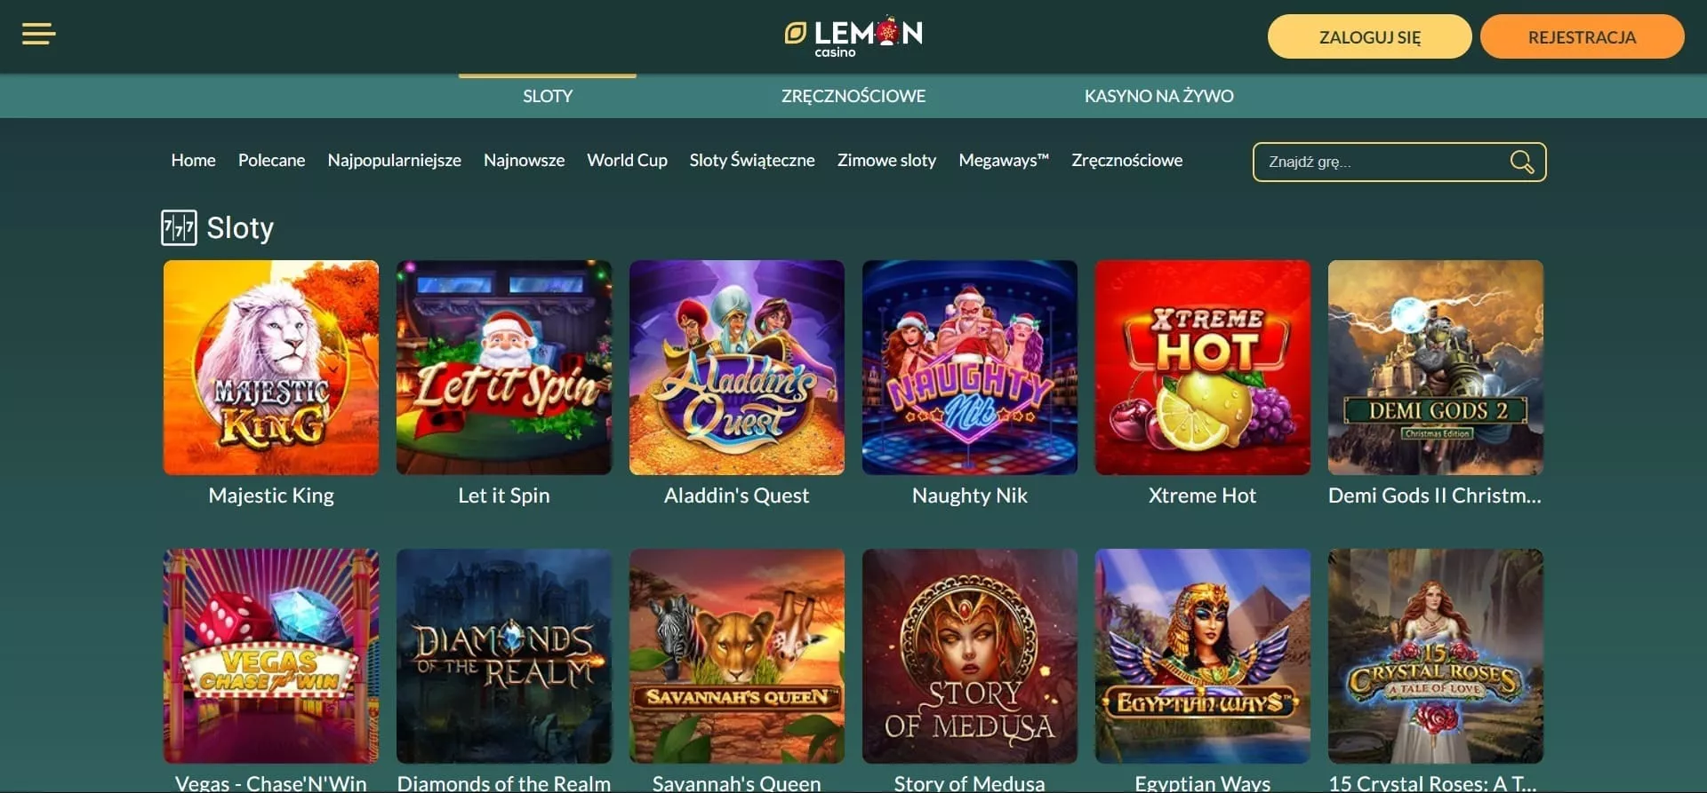The width and height of the screenshot is (1707, 793).
Task: Click the Rejestracja button
Action: [x=1582, y=37]
